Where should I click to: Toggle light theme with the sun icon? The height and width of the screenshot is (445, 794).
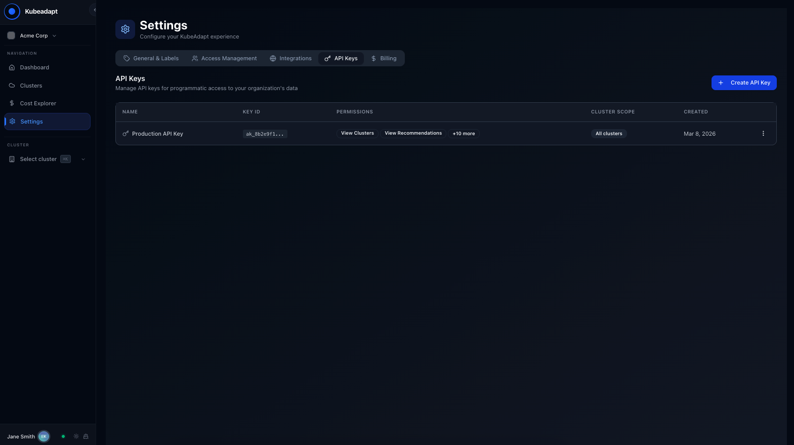[76, 436]
